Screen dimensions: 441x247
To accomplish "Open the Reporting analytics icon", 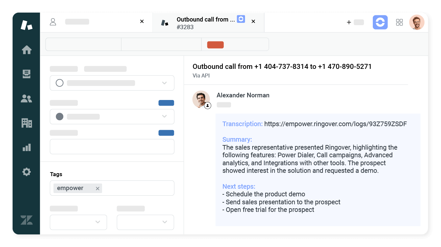I will coord(26,147).
